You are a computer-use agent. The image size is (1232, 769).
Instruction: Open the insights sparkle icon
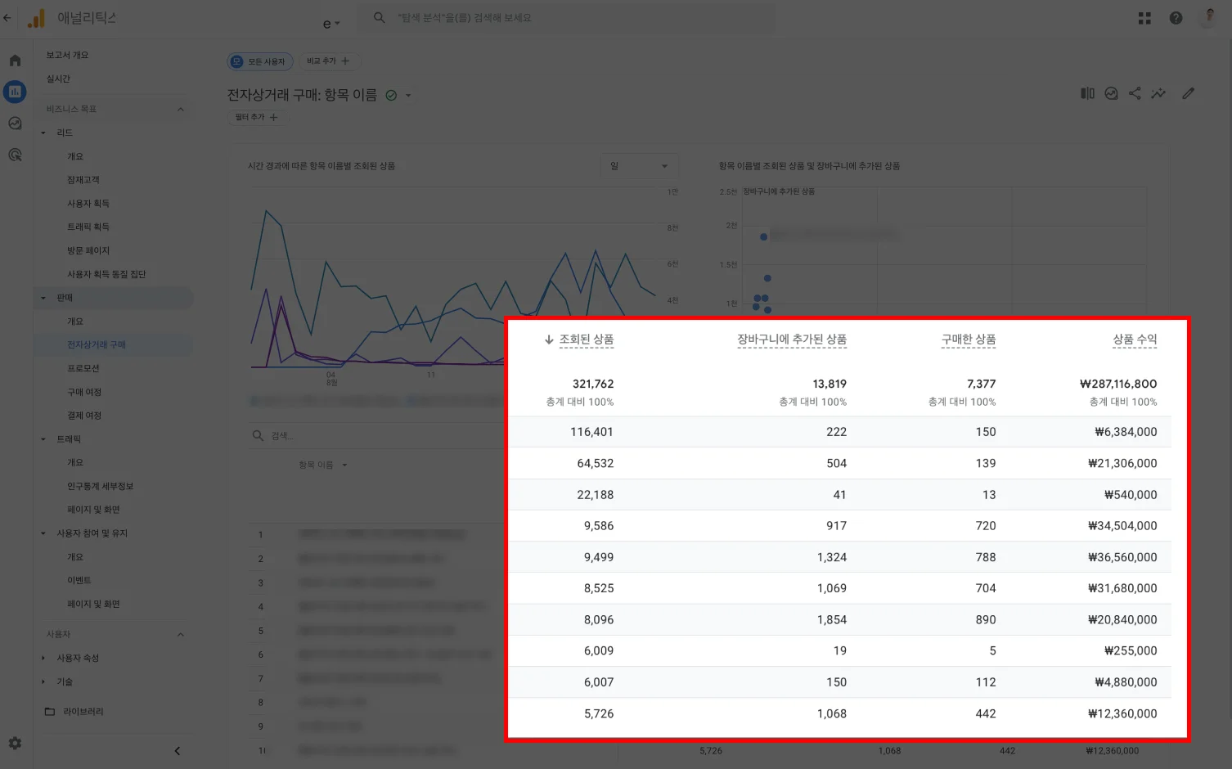coord(1158,93)
